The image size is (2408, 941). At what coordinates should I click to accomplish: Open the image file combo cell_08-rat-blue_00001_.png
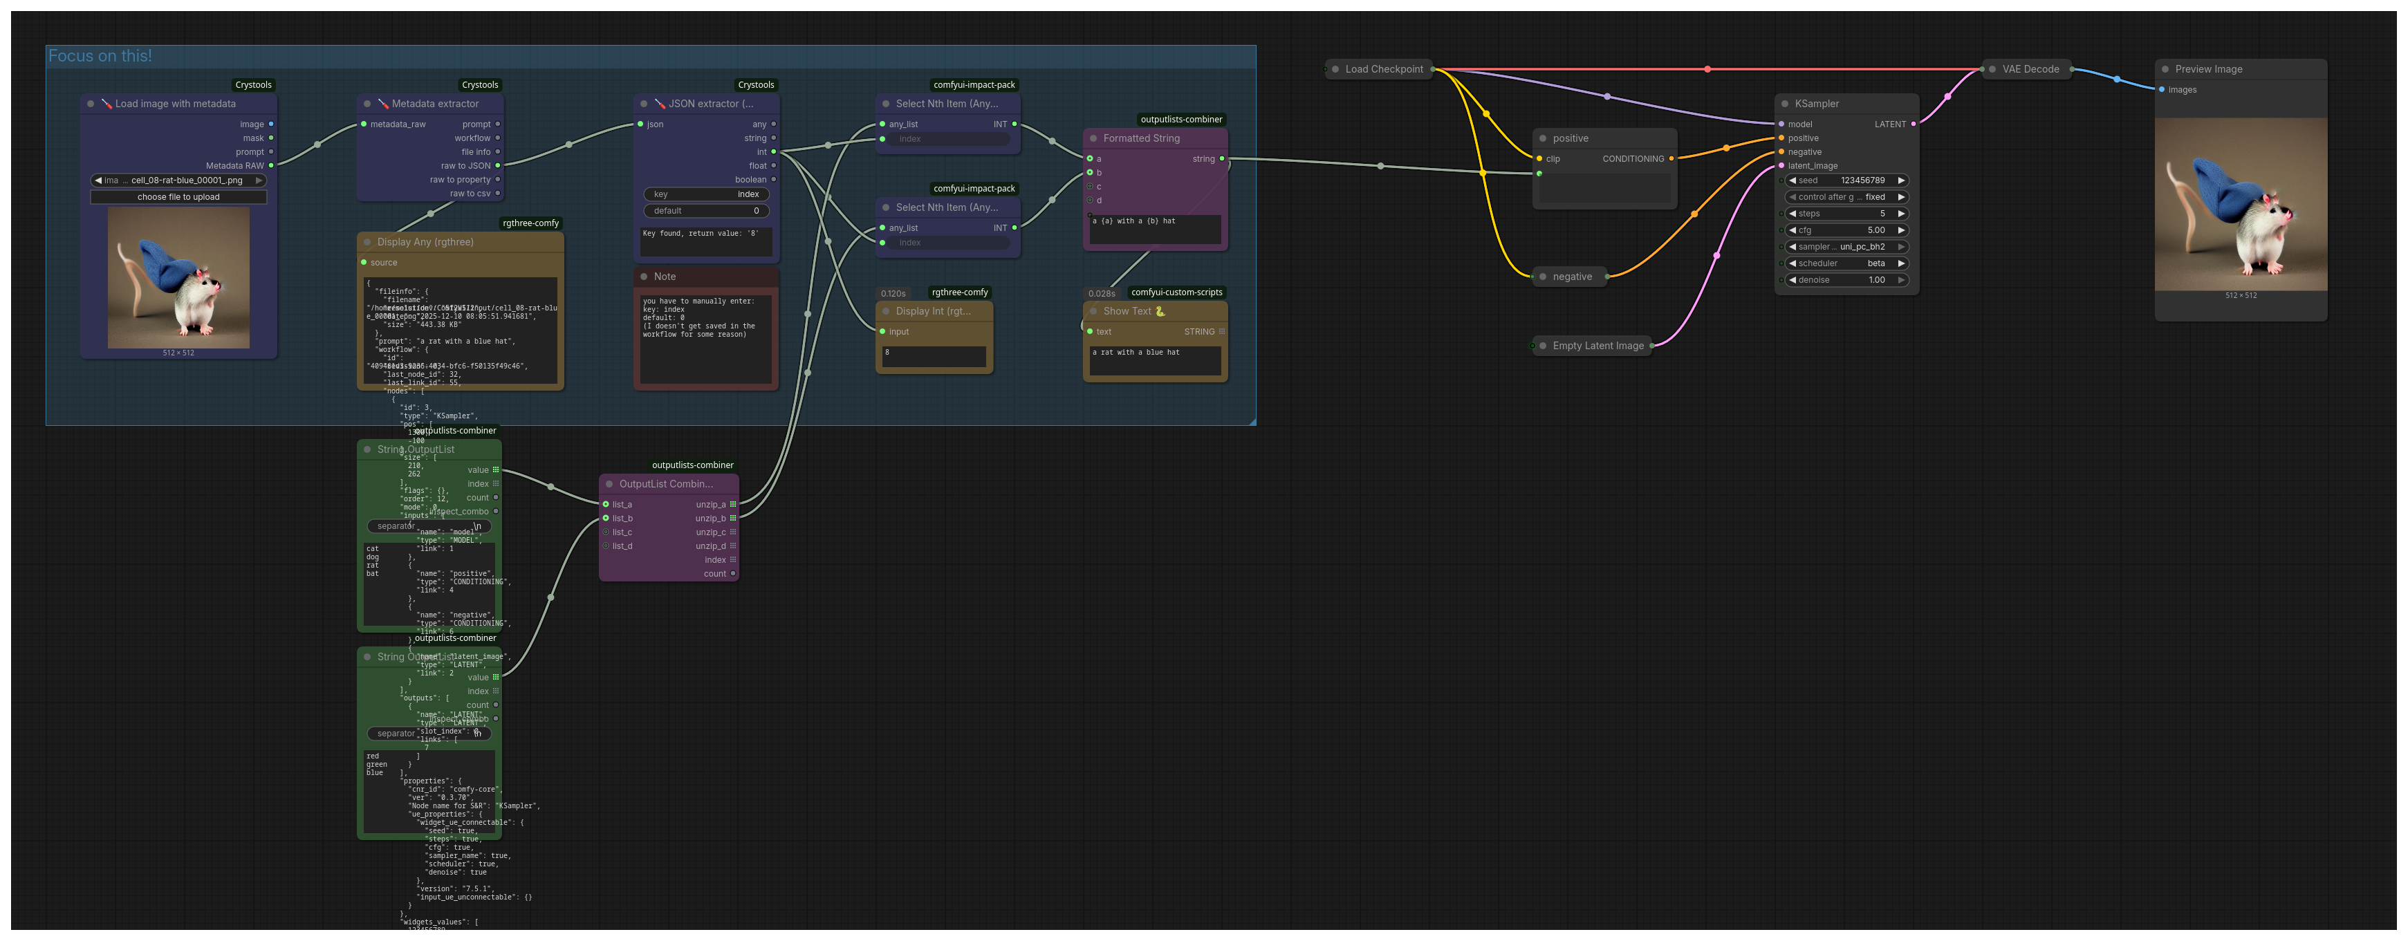pyautogui.click(x=178, y=180)
